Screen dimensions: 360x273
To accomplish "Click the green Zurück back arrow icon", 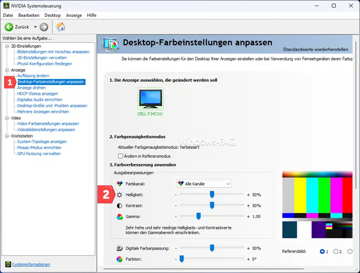I will coord(9,27).
